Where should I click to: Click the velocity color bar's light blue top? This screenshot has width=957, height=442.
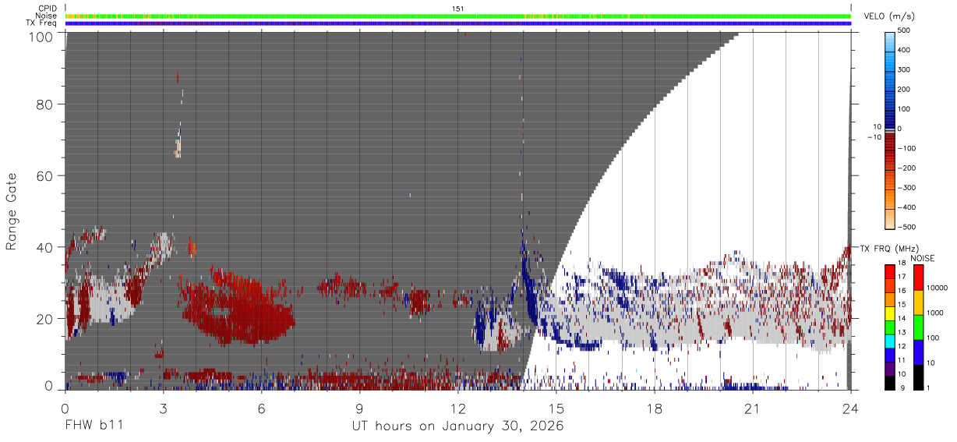click(891, 41)
